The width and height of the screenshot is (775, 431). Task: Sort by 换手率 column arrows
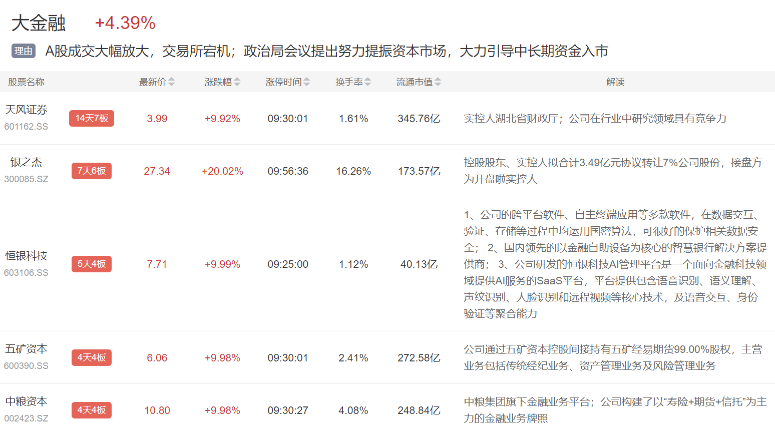coord(367,82)
